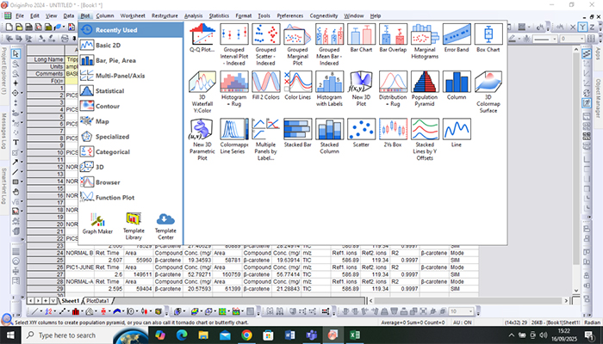
Task: Pick the Grouped Scatter - Indexed plot
Action: click(x=265, y=45)
